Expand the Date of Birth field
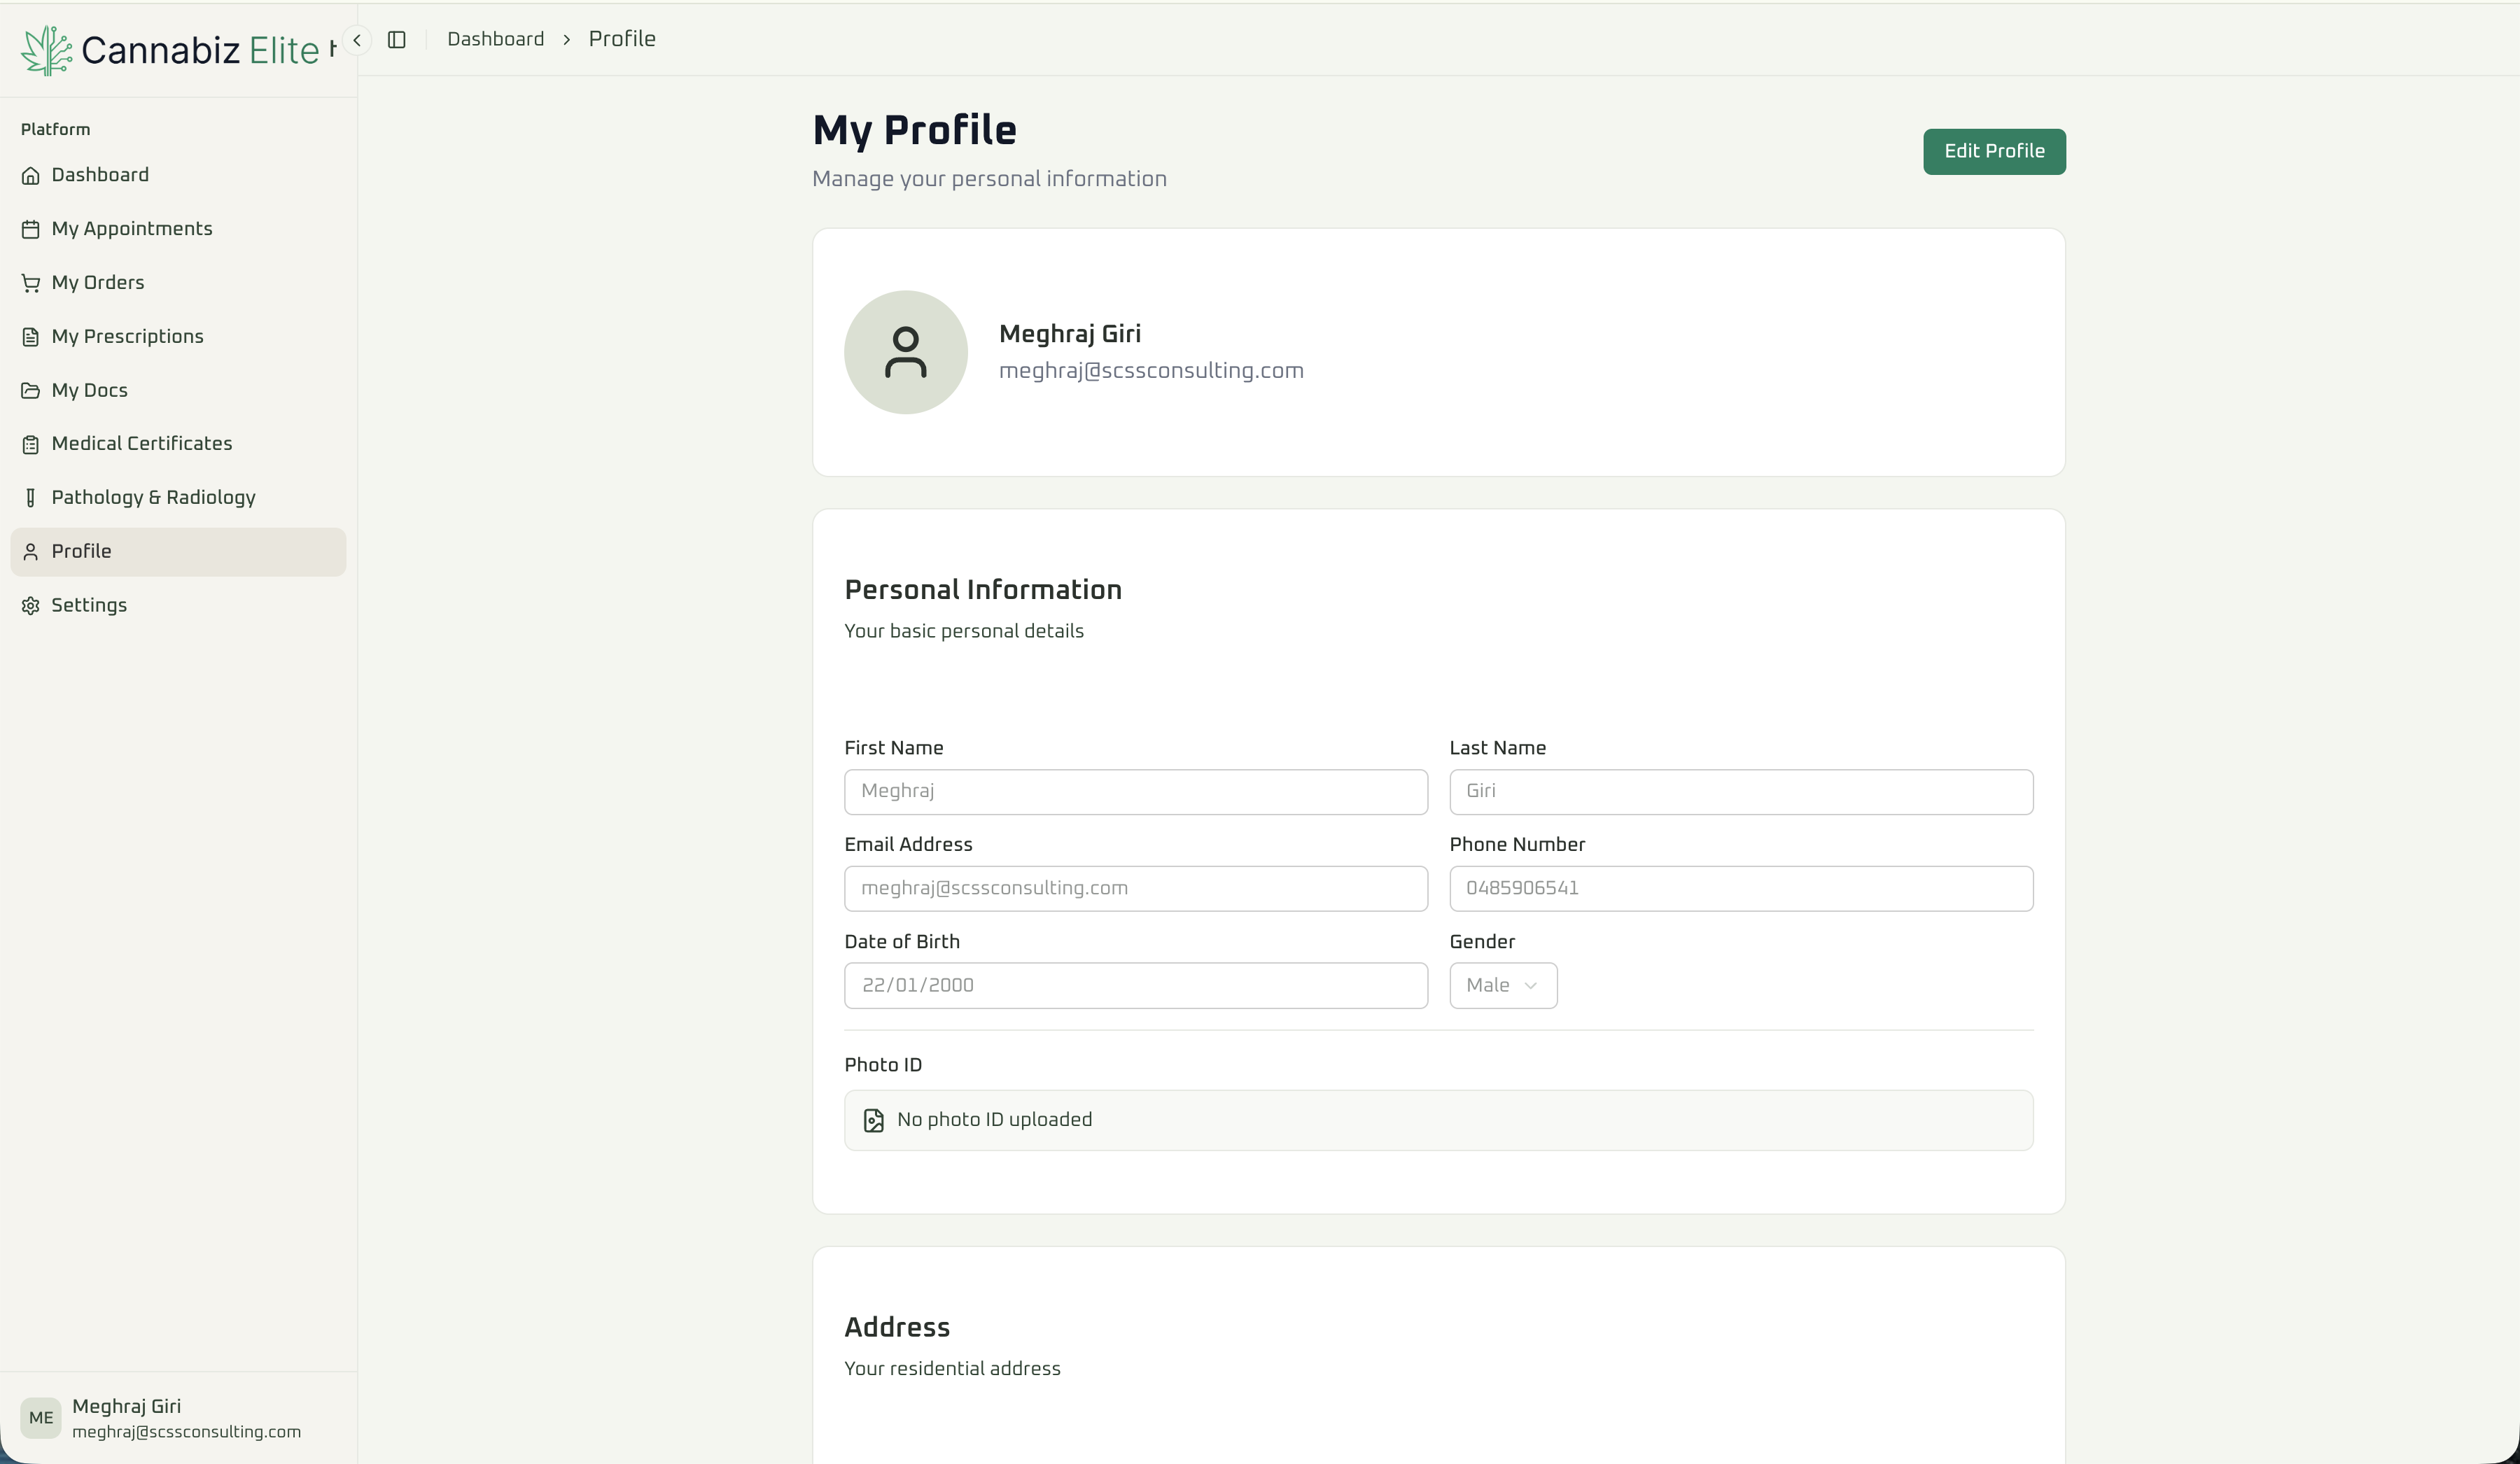This screenshot has height=1464, width=2520. click(1135, 985)
